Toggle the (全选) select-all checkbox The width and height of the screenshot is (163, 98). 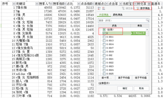(x=104, y=30)
